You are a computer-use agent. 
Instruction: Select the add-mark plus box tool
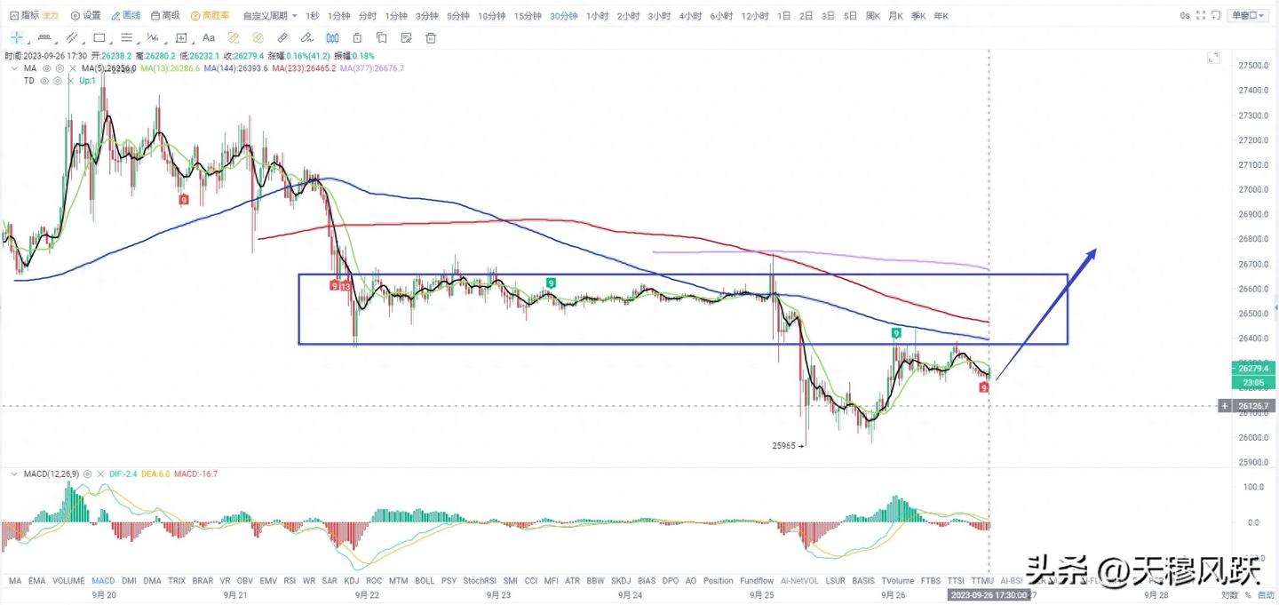181,38
